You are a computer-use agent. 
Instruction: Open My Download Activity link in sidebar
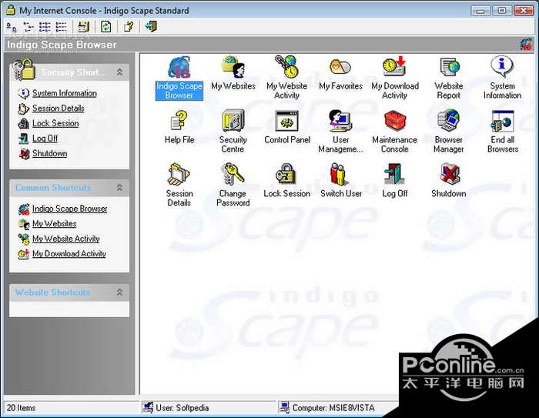69,254
